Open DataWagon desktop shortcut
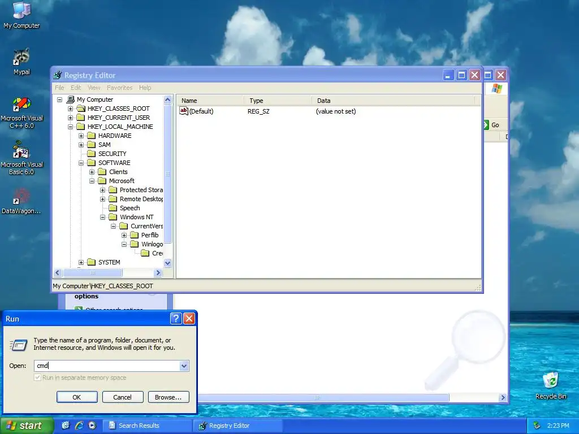This screenshot has height=434, width=579. click(21, 201)
